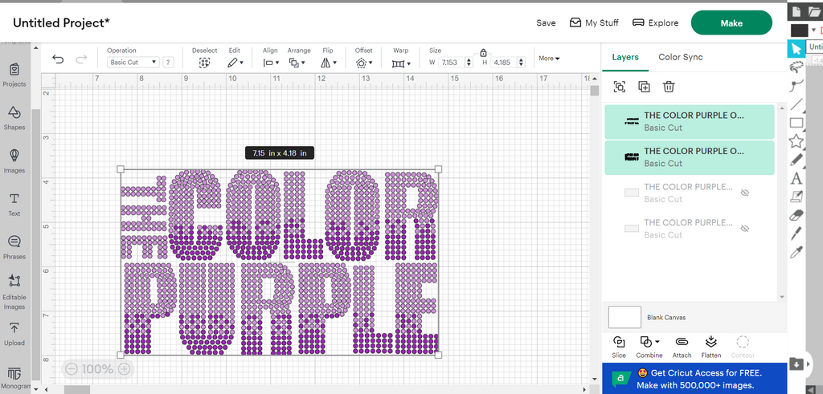The width and height of the screenshot is (823, 394).
Task: Click the Contour tool
Action: [x=743, y=347]
